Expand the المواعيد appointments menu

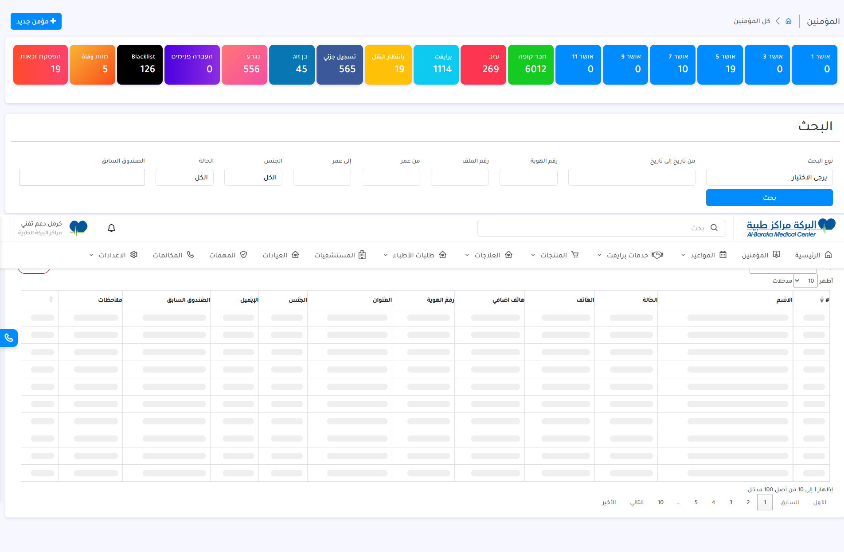705,255
